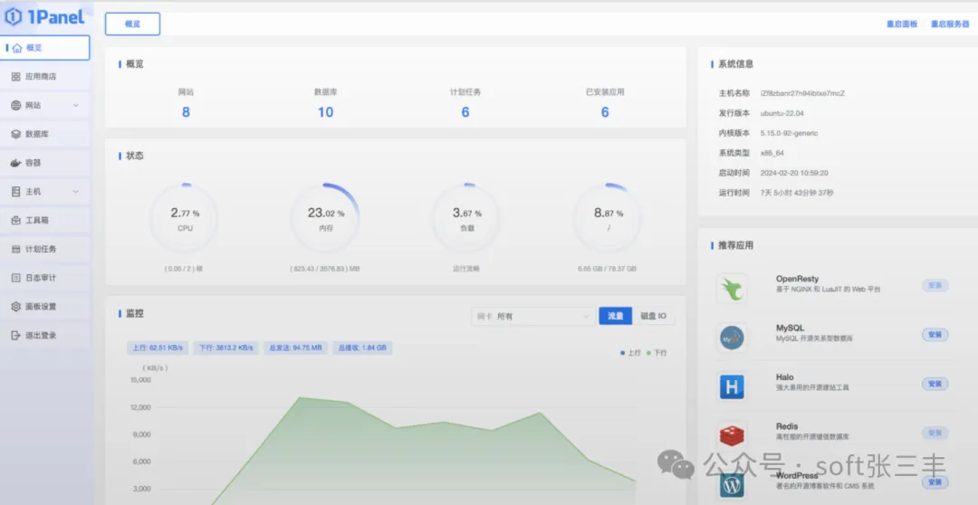Expand the 网站 submenu chevron

click(75, 105)
